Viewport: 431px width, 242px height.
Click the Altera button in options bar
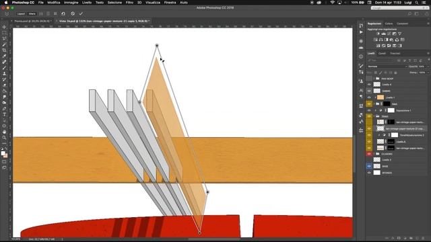tap(32, 13)
